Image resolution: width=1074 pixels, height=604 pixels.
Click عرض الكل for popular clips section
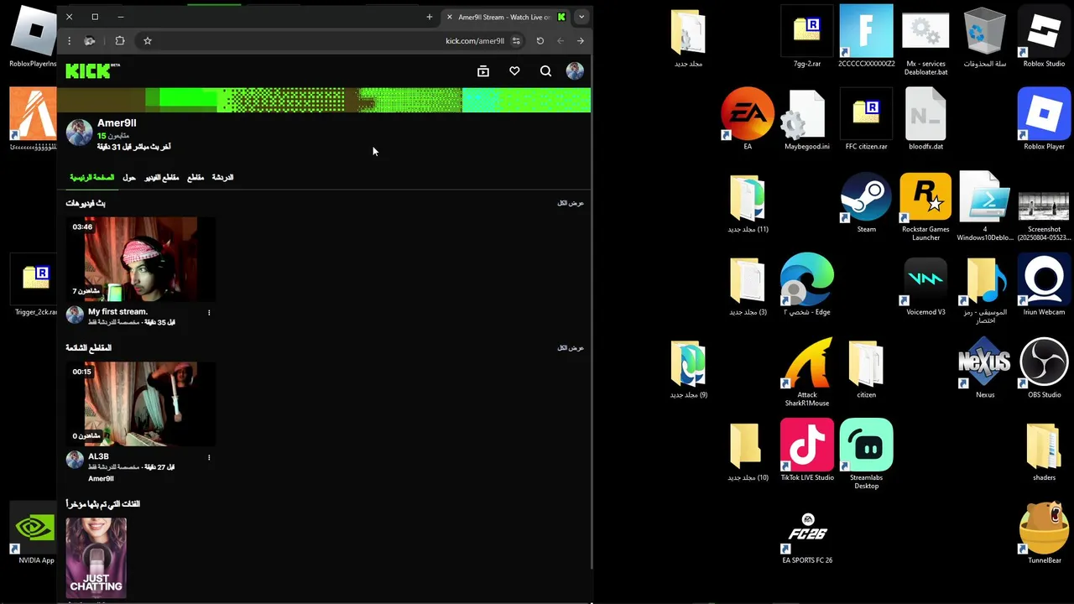(x=571, y=348)
